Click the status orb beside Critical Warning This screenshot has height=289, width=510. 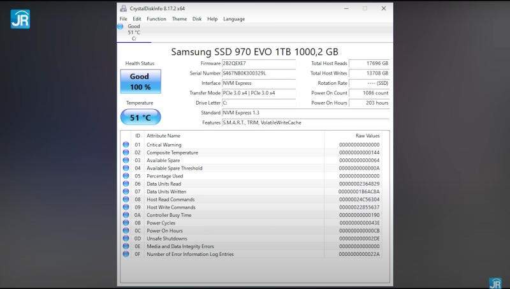tap(126, 145)
